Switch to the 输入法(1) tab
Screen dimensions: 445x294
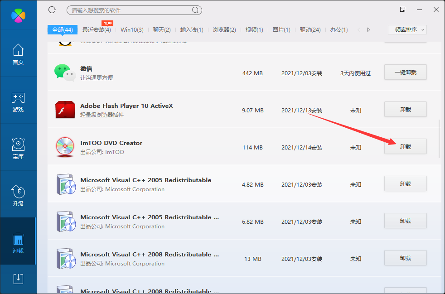tap(192, 29)
